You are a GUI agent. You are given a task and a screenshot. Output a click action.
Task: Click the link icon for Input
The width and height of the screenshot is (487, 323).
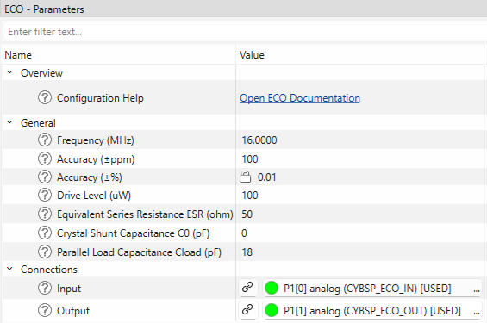pos(247,287)
